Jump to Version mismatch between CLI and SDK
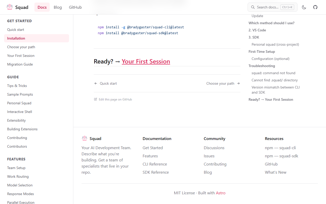Screen dimensions: 326x204 (276, 90)
